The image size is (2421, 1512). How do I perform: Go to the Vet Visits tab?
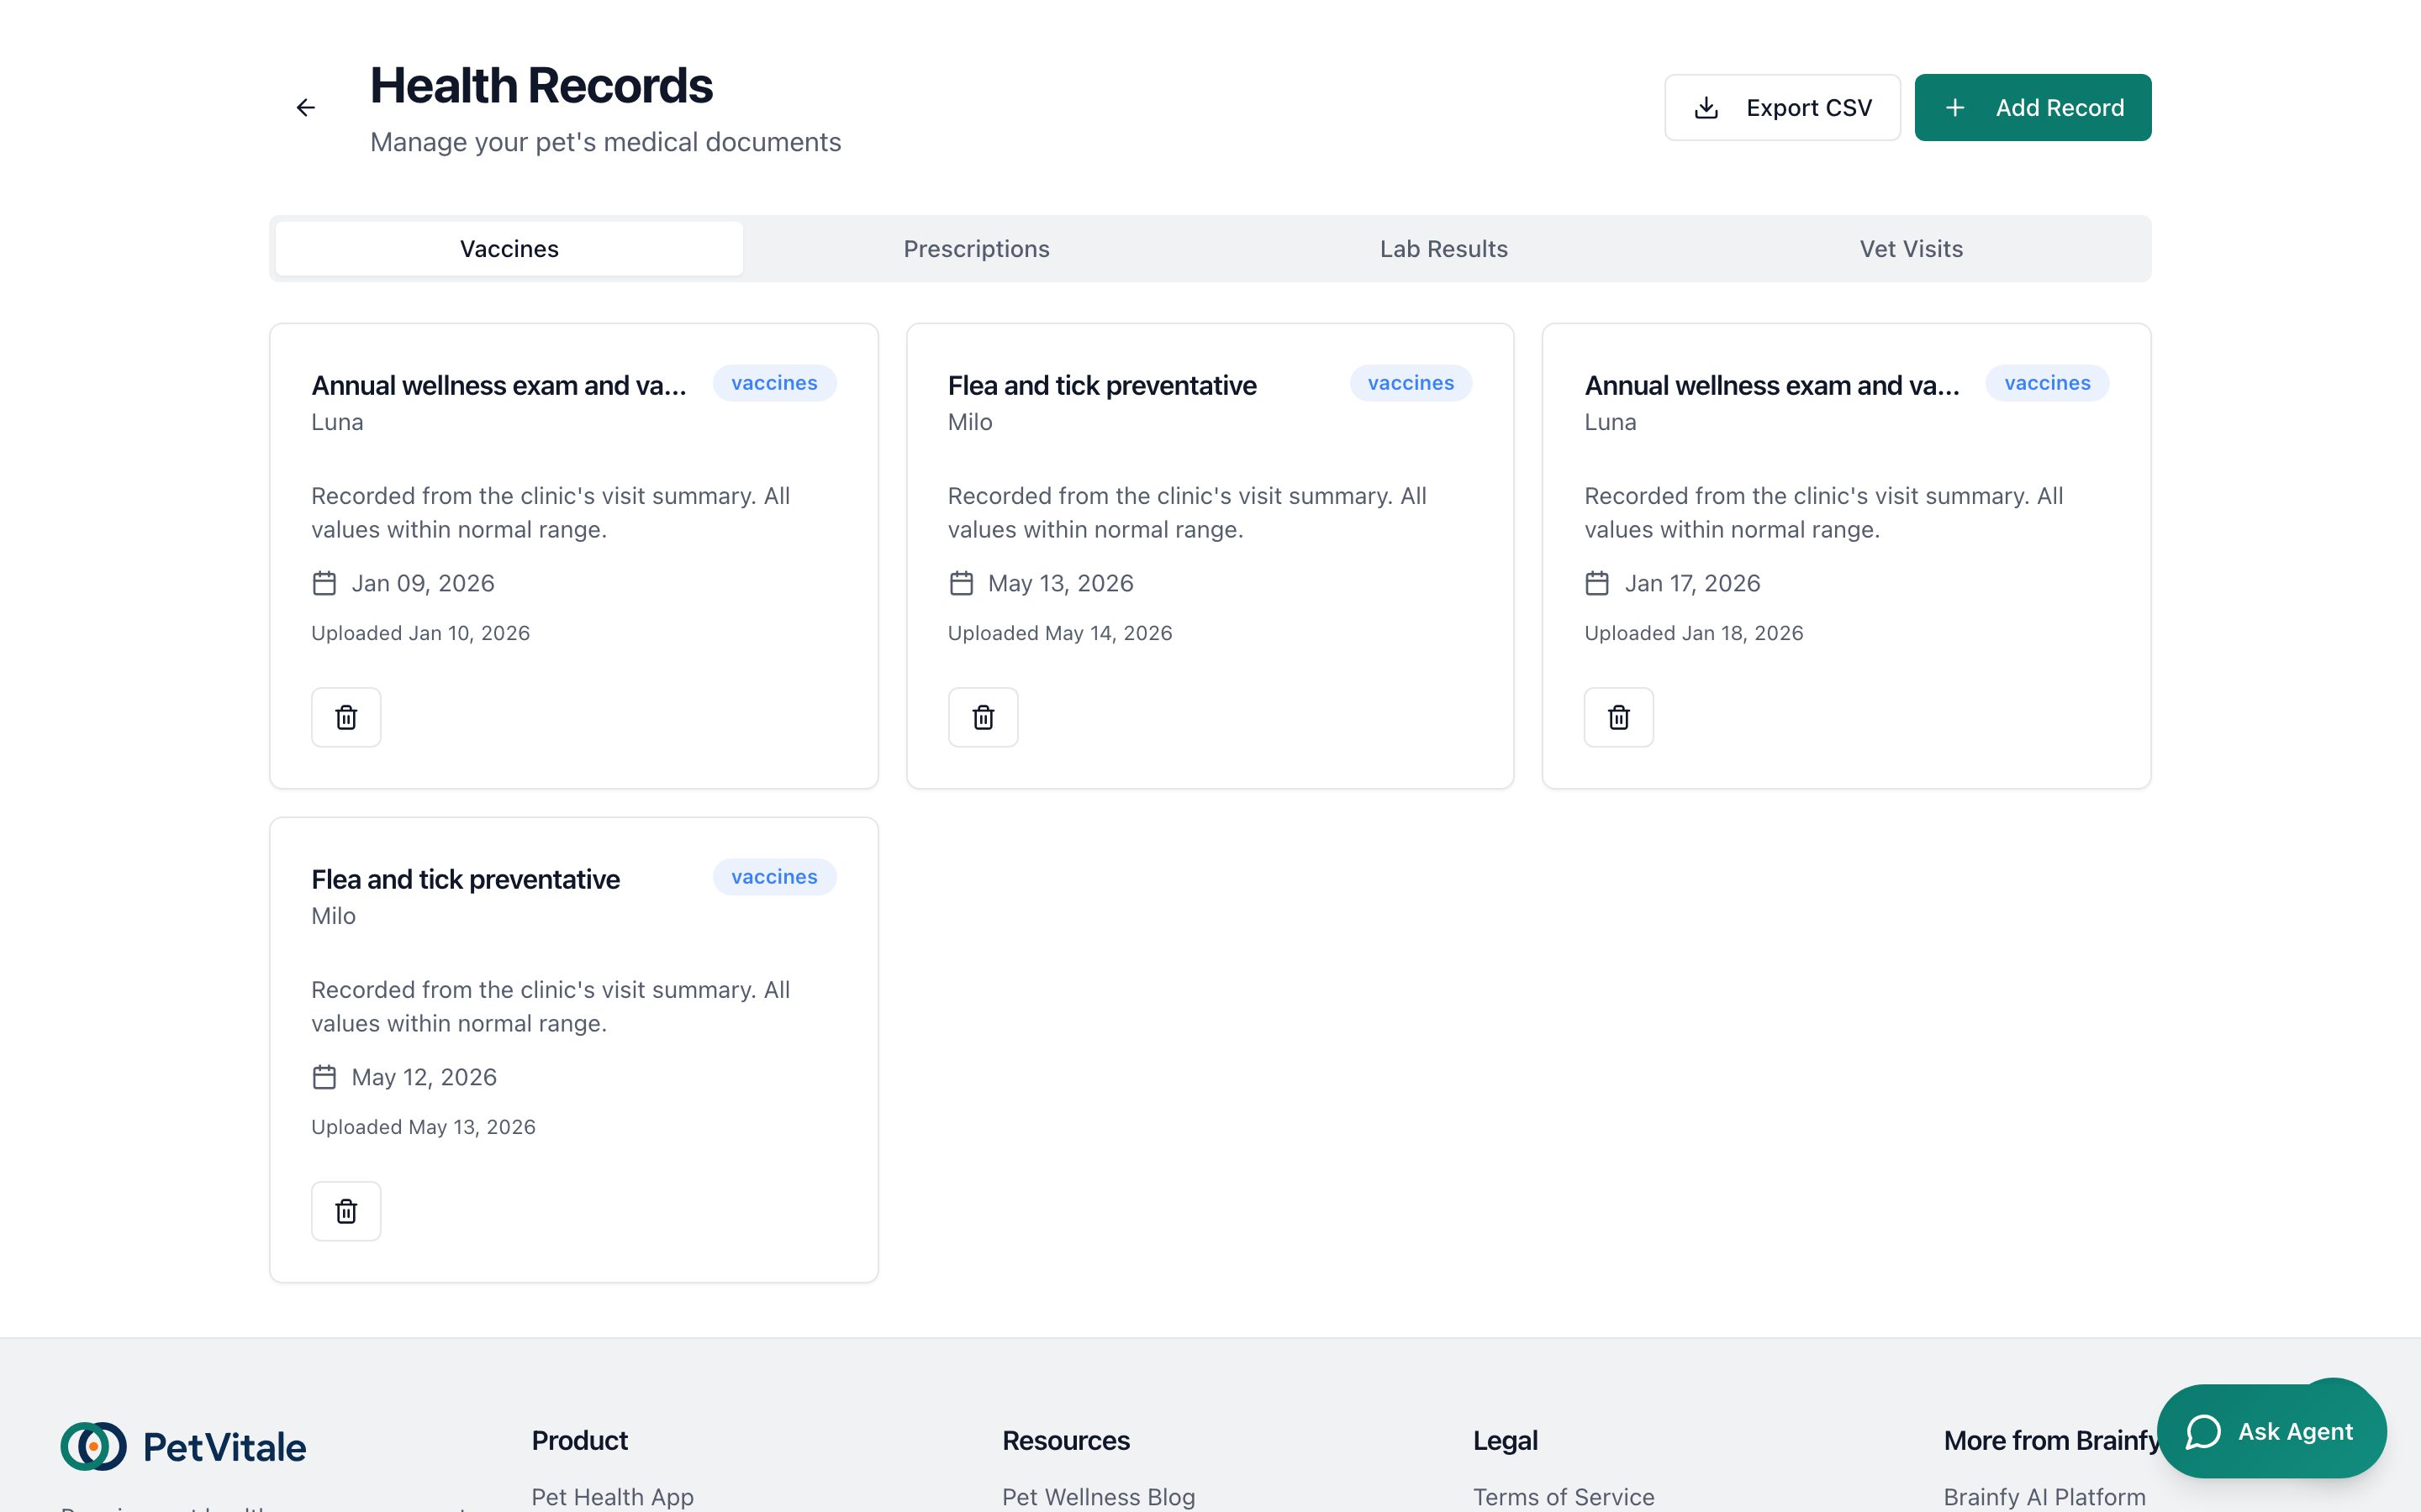tap(1911, 249)
